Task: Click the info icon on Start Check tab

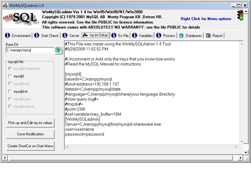Action: [x=37, y=35]
